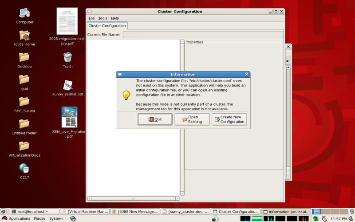Image resolution: width=355 pixels, height=222 pixels.
Task: Click background window's scrollbar up arrow
Action: tap(288, 67)
